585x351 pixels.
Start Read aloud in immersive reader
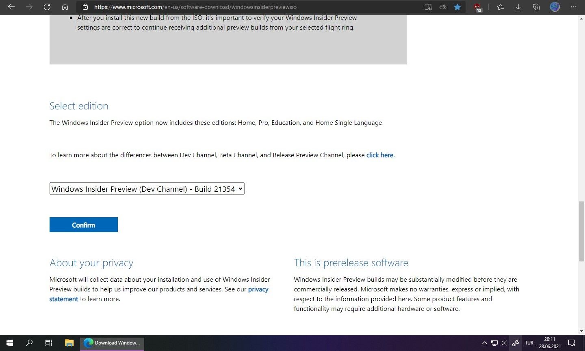(x=428, y=7)
